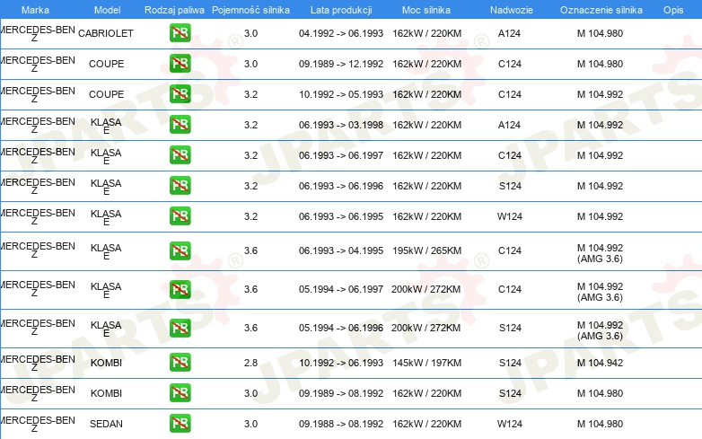Click the A124 body cell in CABRIOLET row

pos(510,33)
